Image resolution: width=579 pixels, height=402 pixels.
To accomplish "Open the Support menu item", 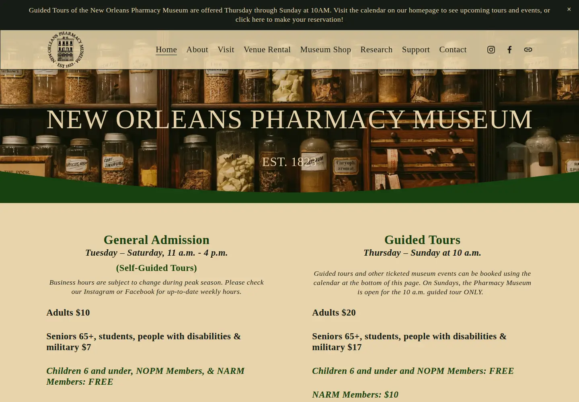I will pyautogui.click(x=416, y=49).
